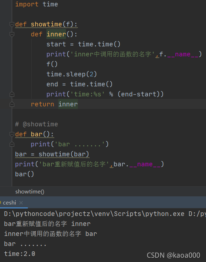Click the final 'bar()' call line
Image resolution: width=206 pixels, height=262 pixels.
coord(24,174)
